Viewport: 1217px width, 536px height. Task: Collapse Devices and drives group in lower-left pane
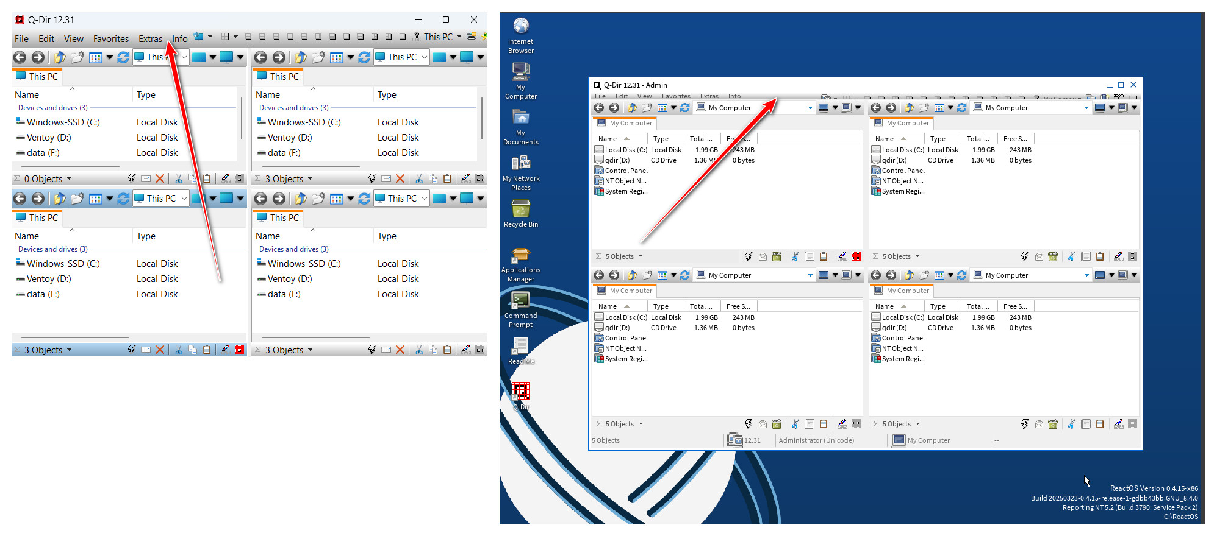click(52, 249)
